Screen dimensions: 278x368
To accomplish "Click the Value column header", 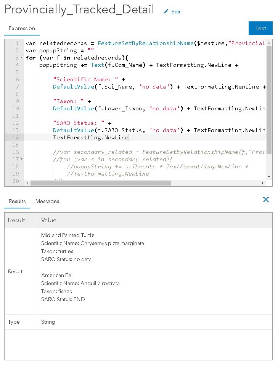I will [49, 220].
